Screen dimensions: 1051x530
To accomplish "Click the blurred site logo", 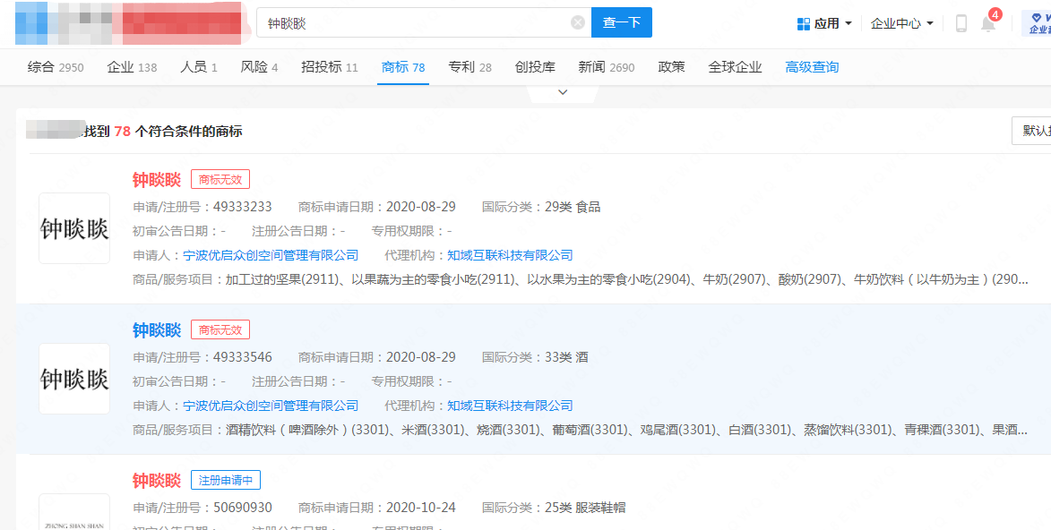I will point(128,23).
